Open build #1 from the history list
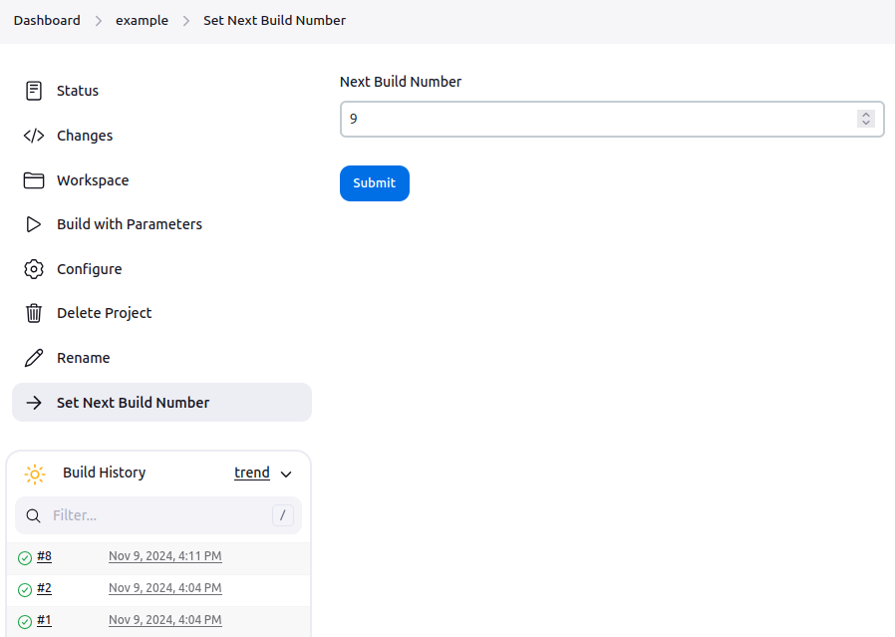 coord(44,620)
